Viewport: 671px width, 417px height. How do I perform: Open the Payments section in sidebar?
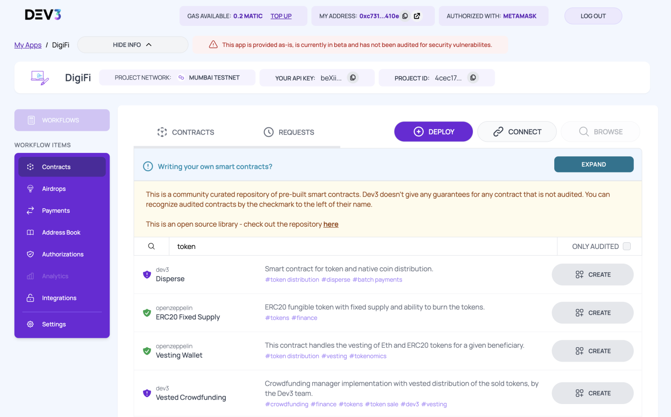click(x=55, y=211)
